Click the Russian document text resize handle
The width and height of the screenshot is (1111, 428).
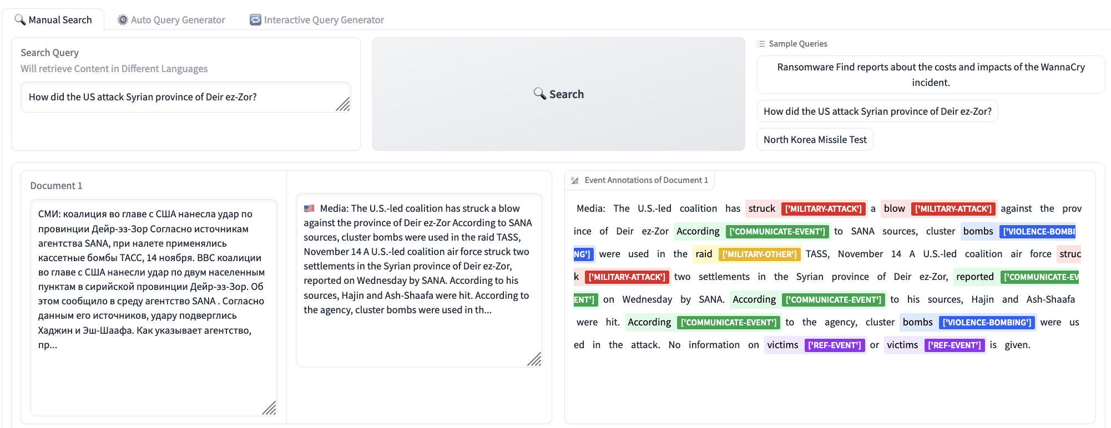point(269,408)
